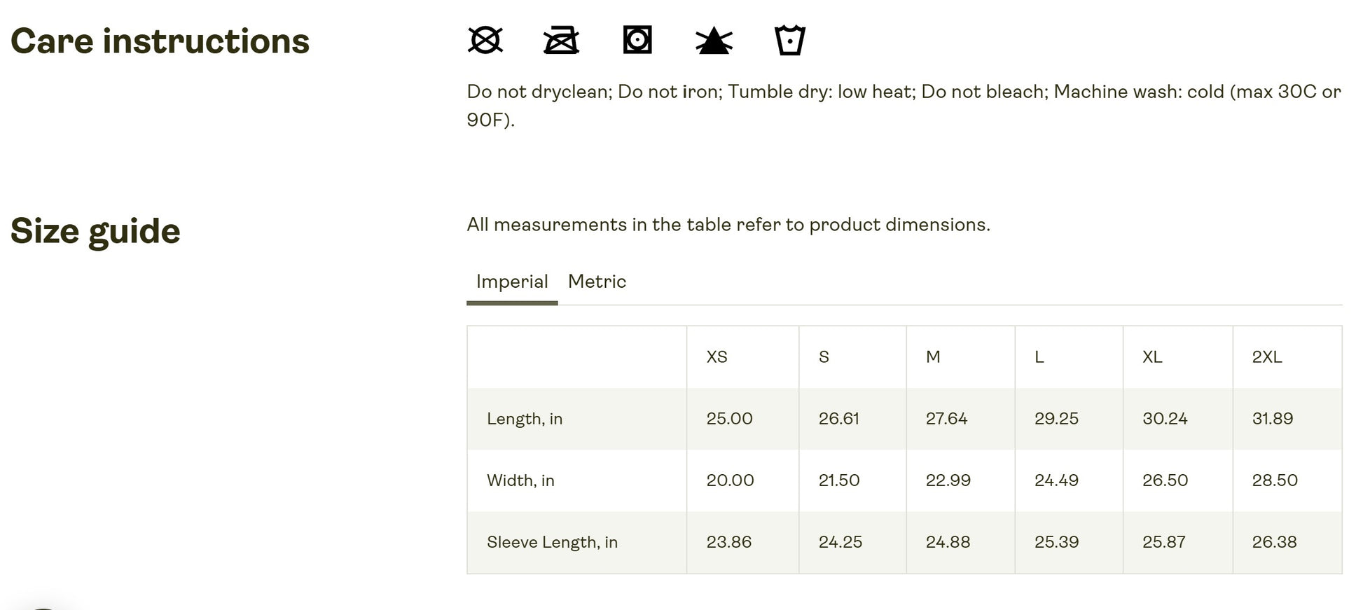The width and height of the screenshot is (1363, 610).
Task: Click the do not bleach icon
Action: 714,41
